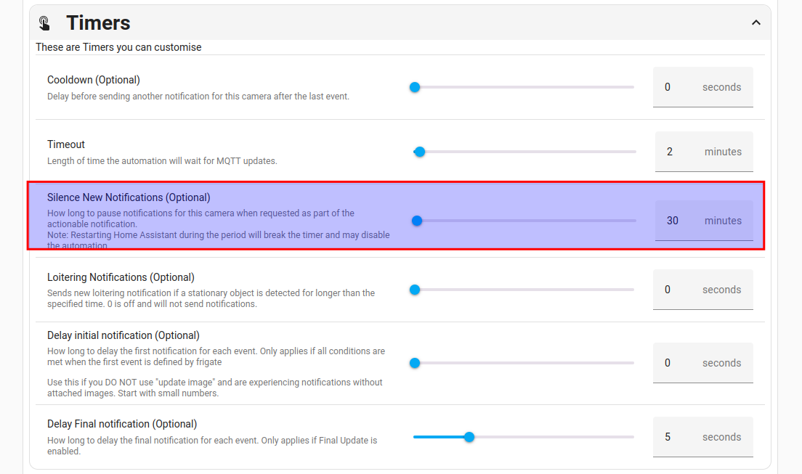
Task: Click the right end of Delay Final slider track
Action: coord(631,437)
